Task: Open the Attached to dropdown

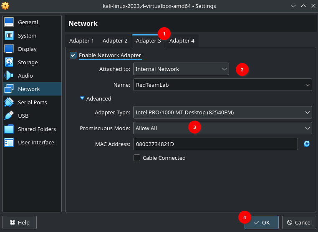Action: pyautogui.click(x=181, y=69)
